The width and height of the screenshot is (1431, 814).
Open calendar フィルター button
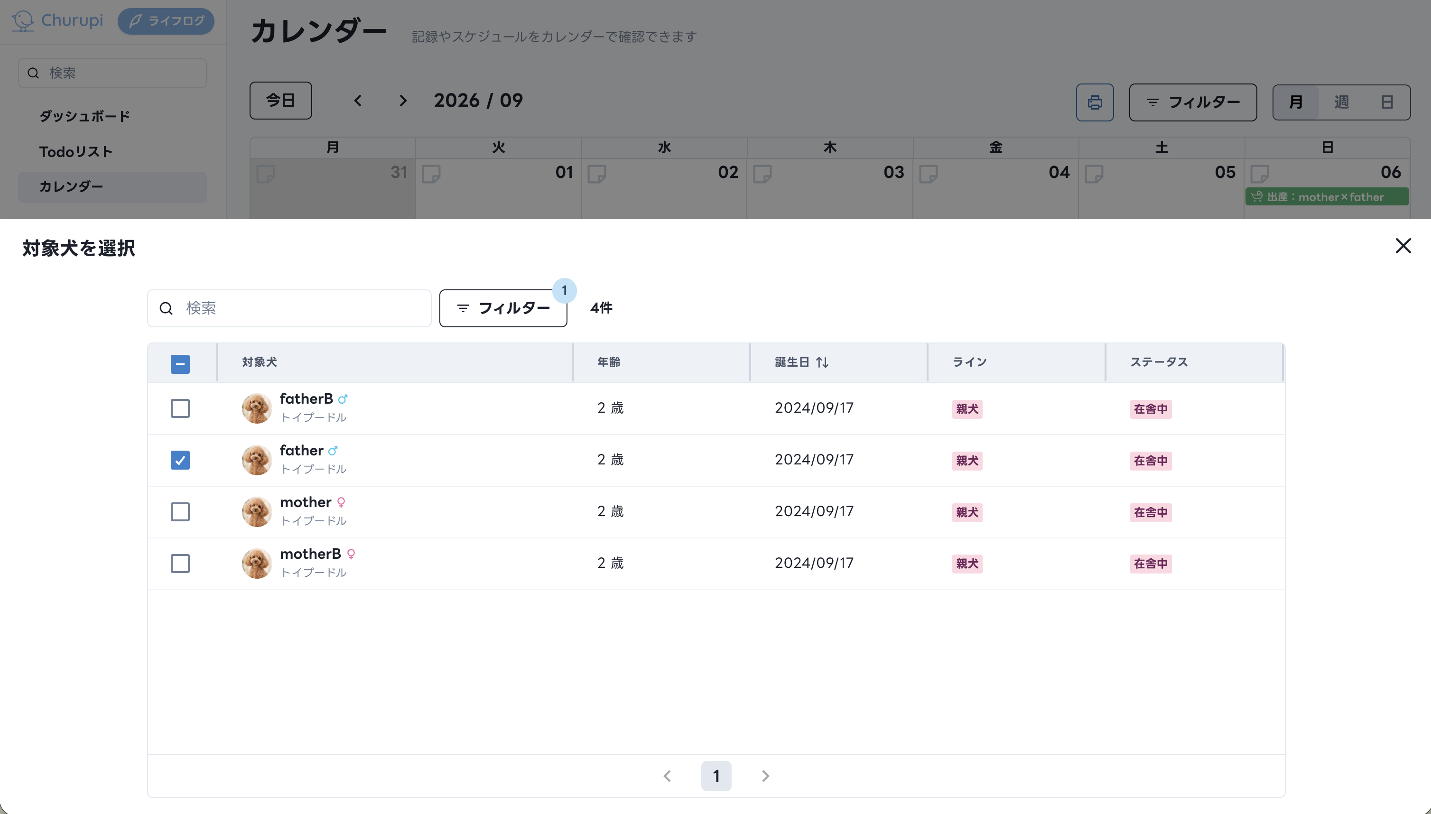point(1193,102)
